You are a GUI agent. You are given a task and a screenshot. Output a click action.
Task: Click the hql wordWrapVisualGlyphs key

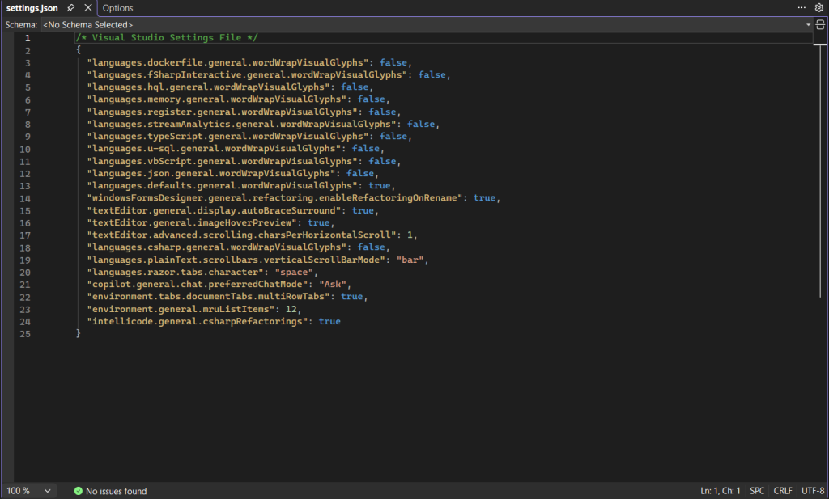209,87
